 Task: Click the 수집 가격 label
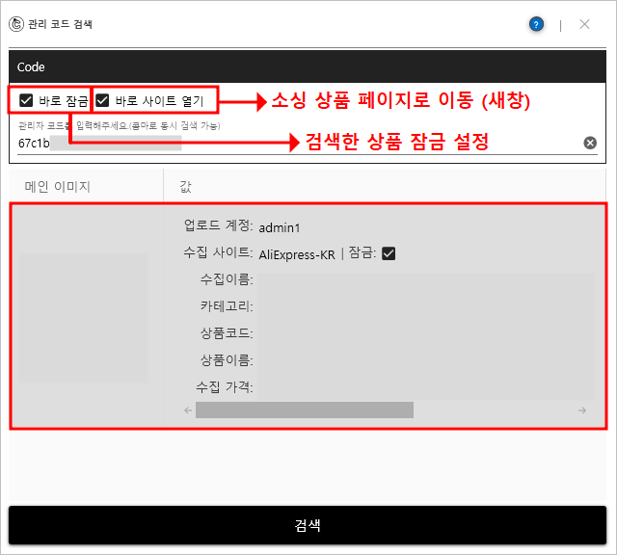tap(225, 386)
